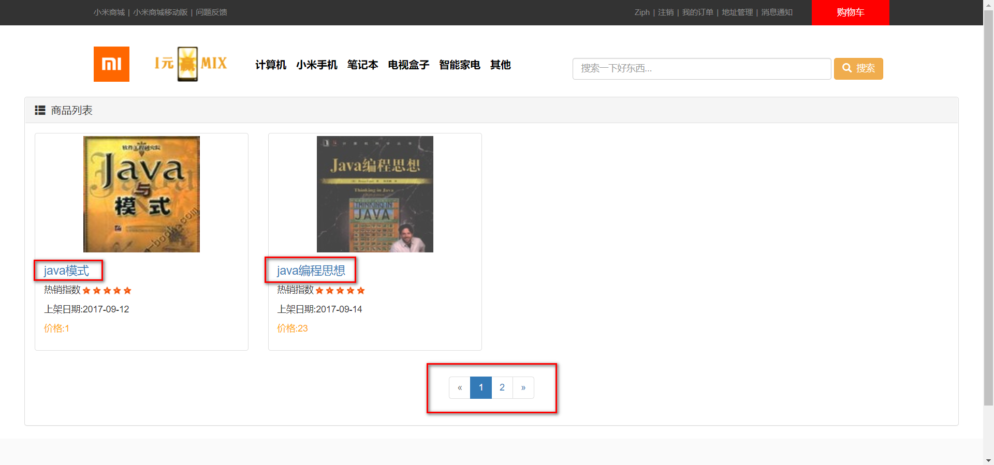Select the 小米手机 category menu

point(317,65)
